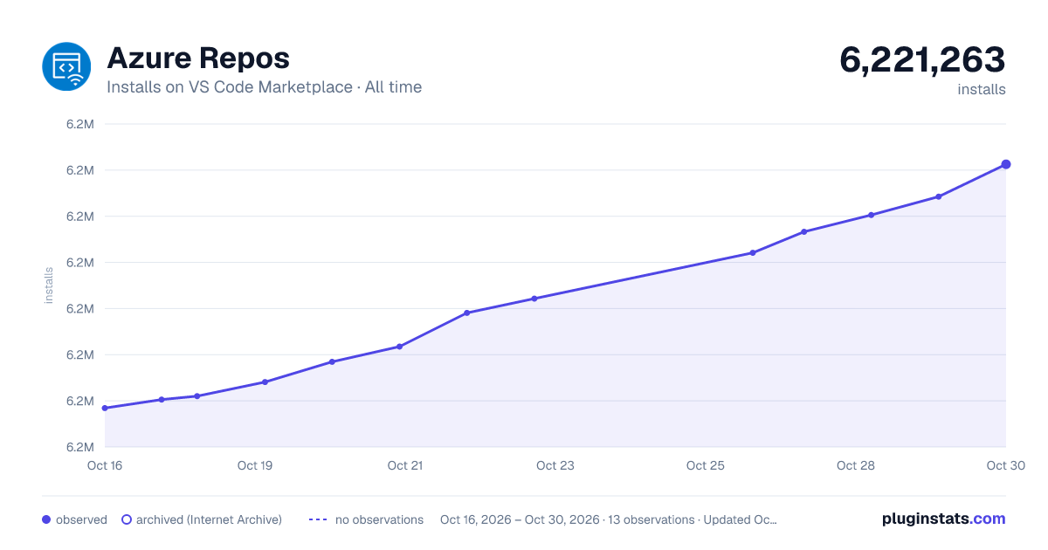1048x550 pixels.
Task: Click the archived (Internet Archive) legend label
Action: [x=209, y=519]
